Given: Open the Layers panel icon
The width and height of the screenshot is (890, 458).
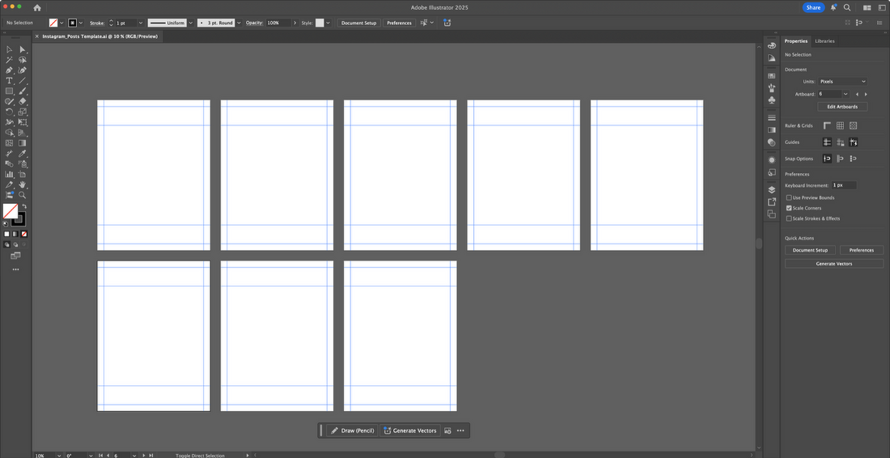Looking at the screenshot, I should click(x=772, y=189).
